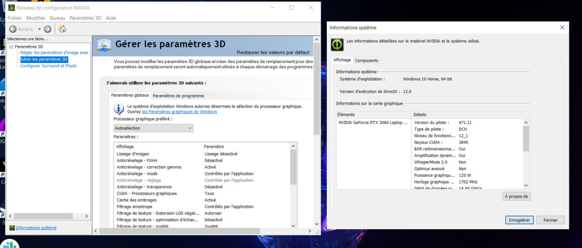Image resolution: width=582 pixels, height=248 pixels.
Task: Go to the Home icon in toolbar
Action: (62, 29)
